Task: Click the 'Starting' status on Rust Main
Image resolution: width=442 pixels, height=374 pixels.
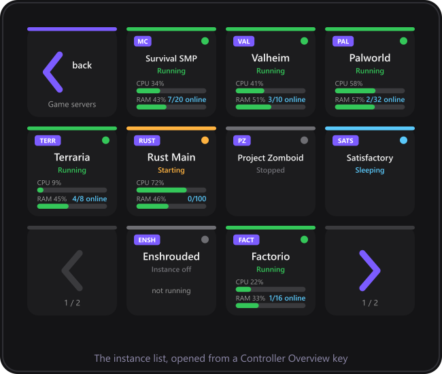Action: click(x=171, y=170)
